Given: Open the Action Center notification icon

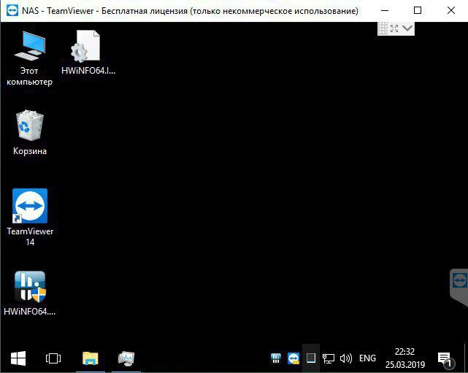Looking at the screenshot, I should tap(445, 359).
